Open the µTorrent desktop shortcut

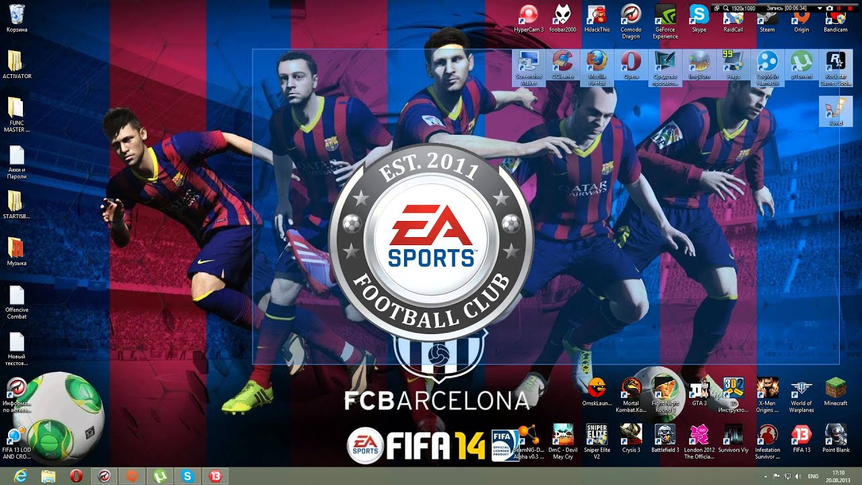(801, 65)
